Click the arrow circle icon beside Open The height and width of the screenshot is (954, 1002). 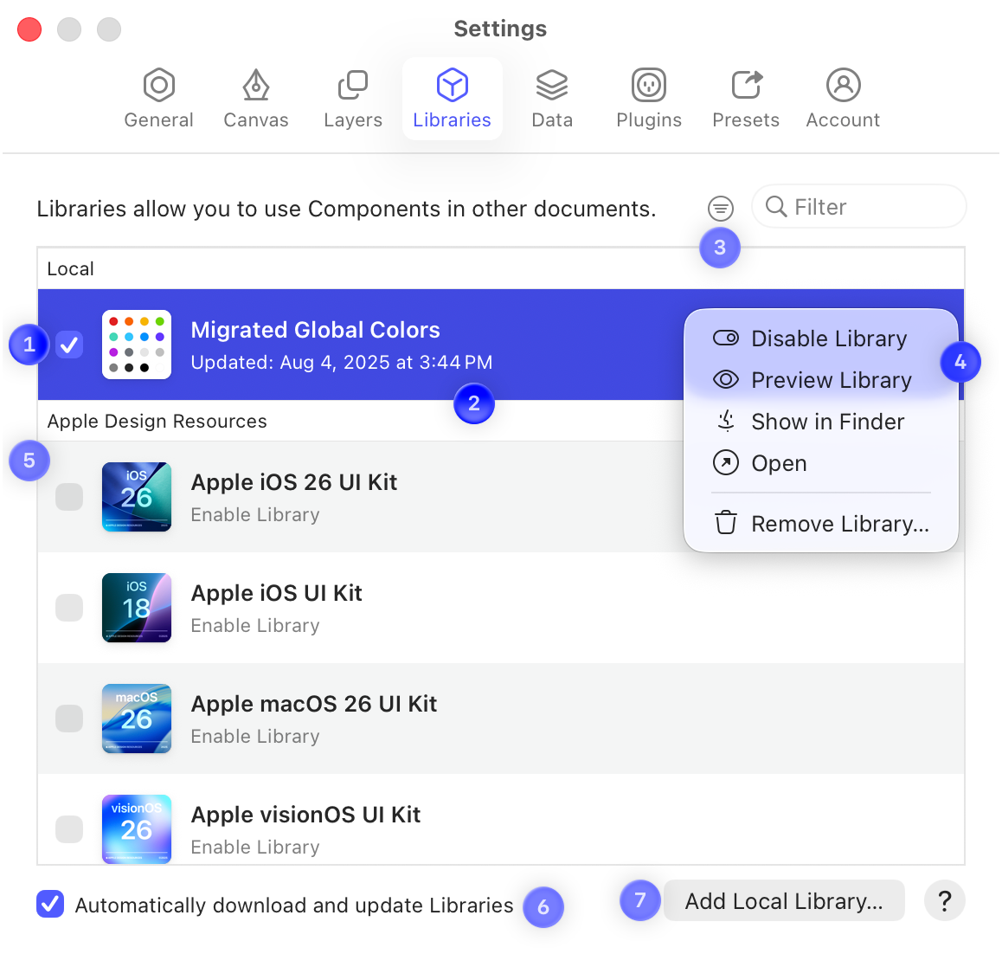click(726, 463)
